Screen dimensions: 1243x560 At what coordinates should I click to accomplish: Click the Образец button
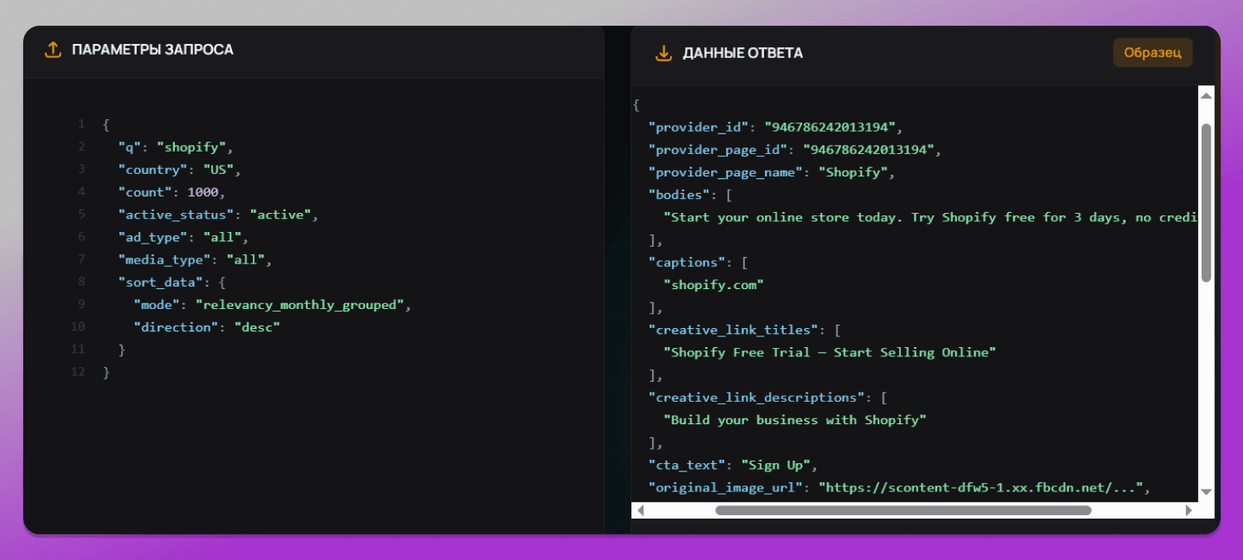[x=1152, y=53]
